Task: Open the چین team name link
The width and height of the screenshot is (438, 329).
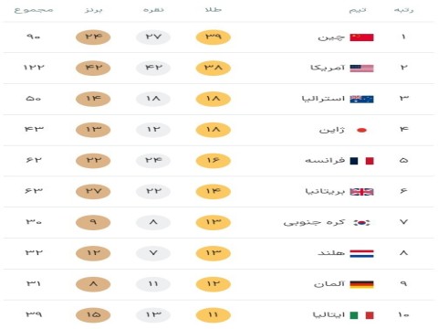Action: pos(331,37)
